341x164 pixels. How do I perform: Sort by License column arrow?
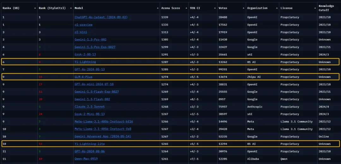click(x=315, y=8)
